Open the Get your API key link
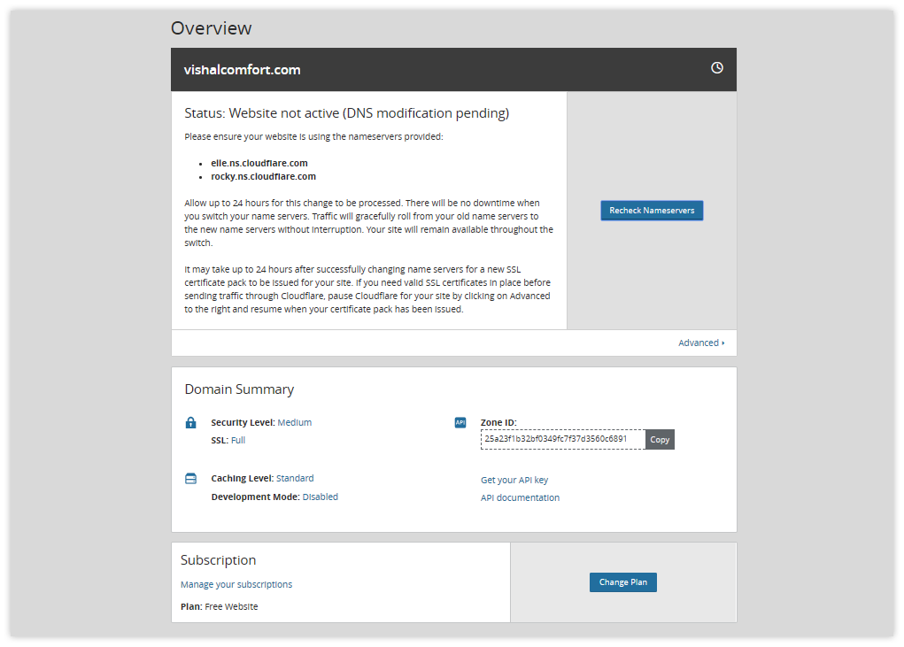The width and height of the screenshot is (904, 647). 514,480
